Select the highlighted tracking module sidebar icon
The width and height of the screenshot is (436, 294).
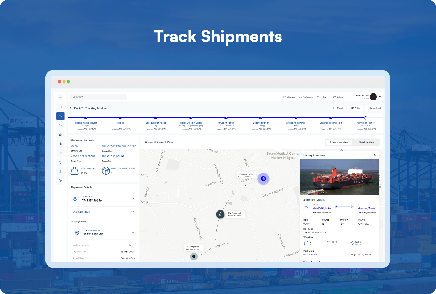coord(60,116)
